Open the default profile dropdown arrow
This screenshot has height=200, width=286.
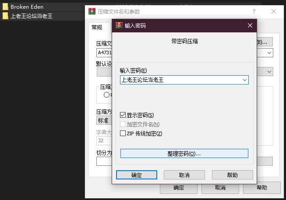tap(269, 72)
